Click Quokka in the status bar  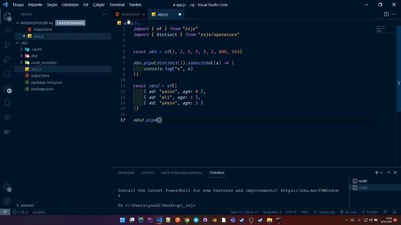pos(39,212)
